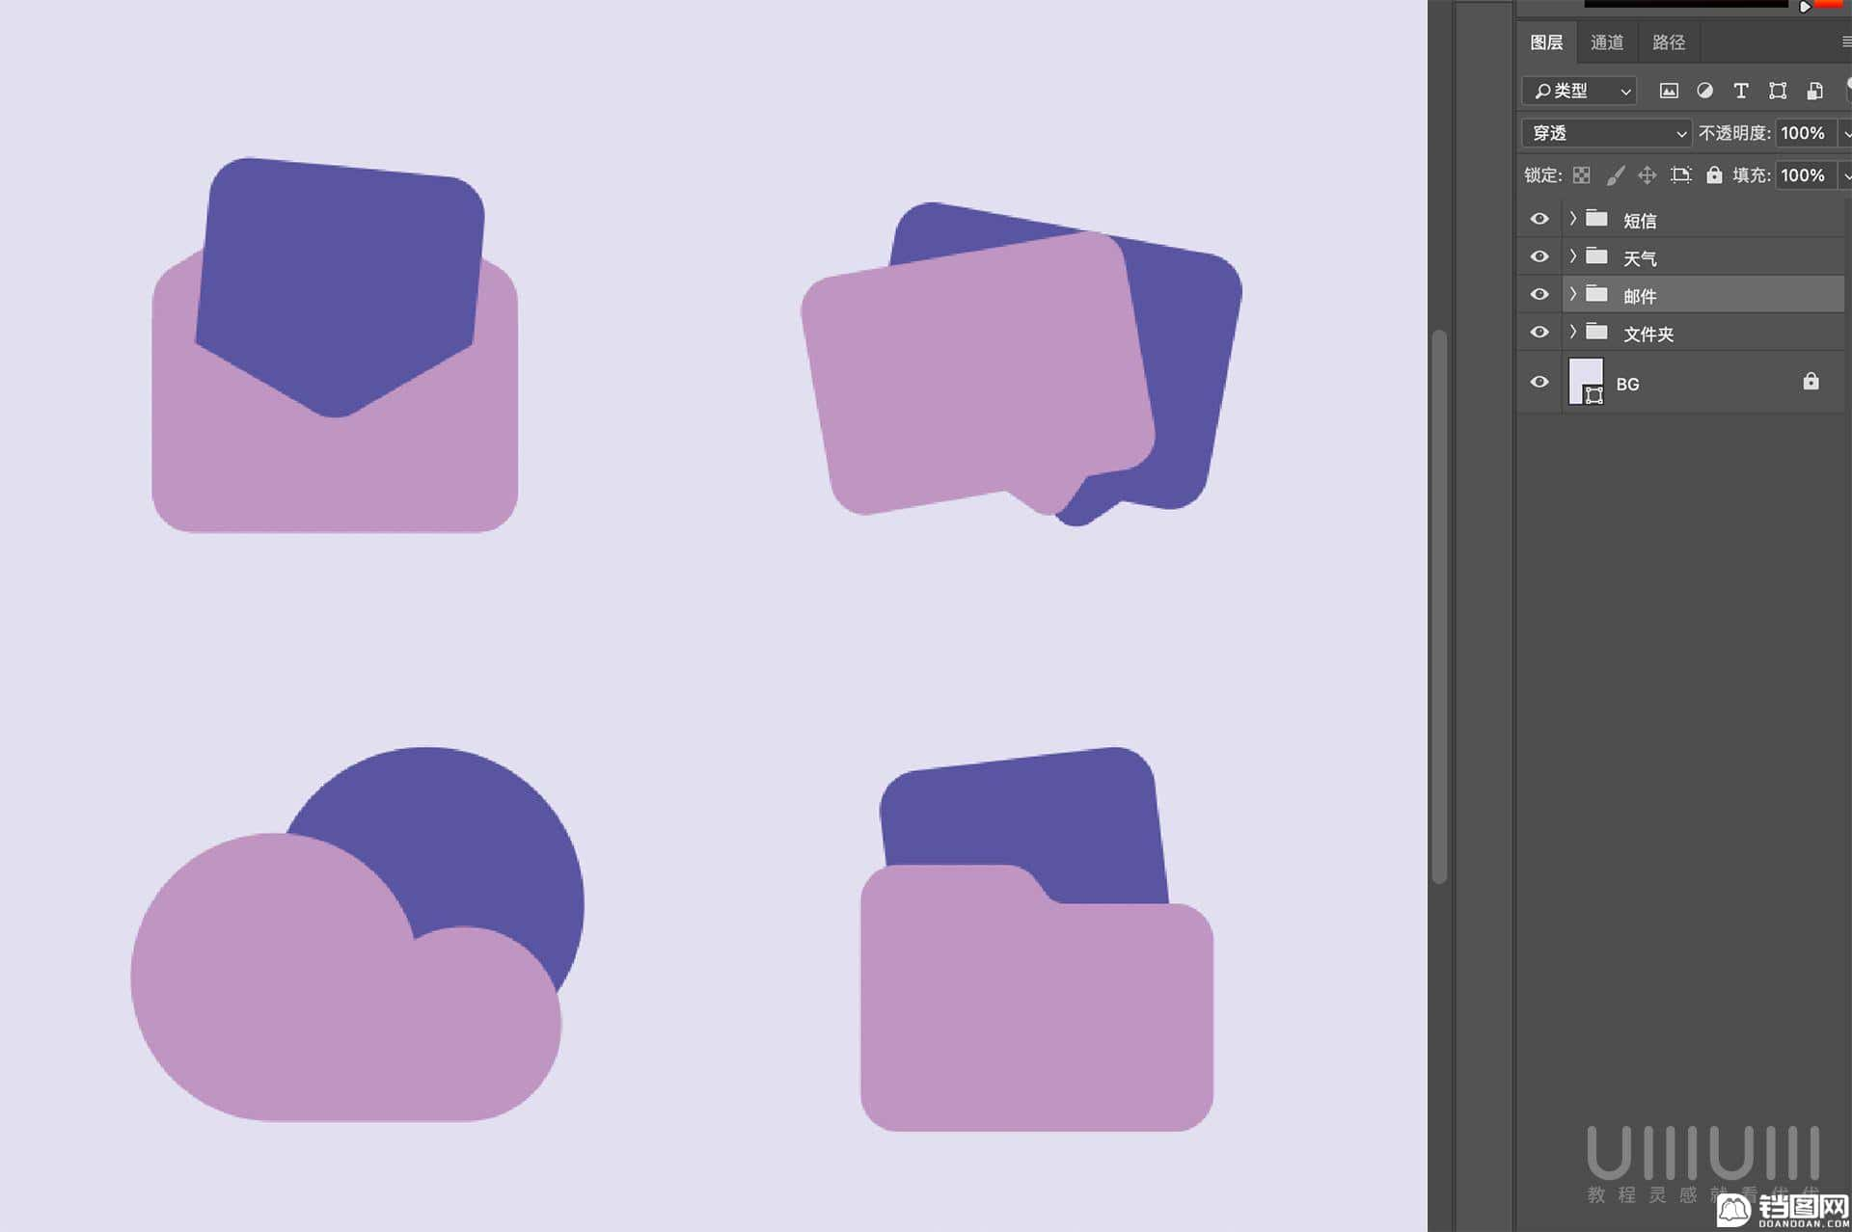Hide the 短信 group
Image resolution: width=1852 pixels, height=1232 pixels.
tap(1539, 219)
